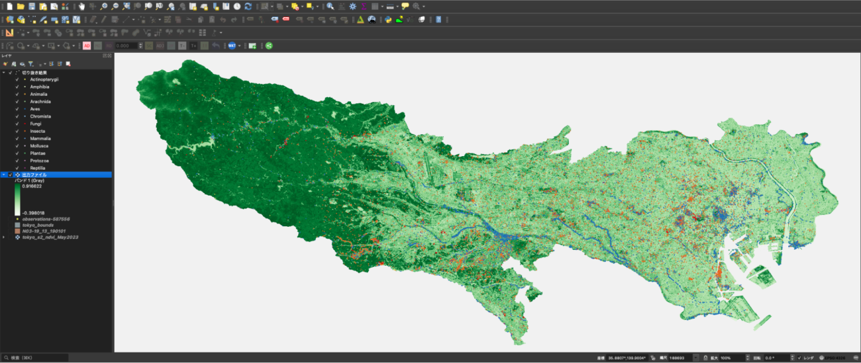
Task: Select the observations-587556 layer
Action: pyautogui.click(x=46, y=219)
